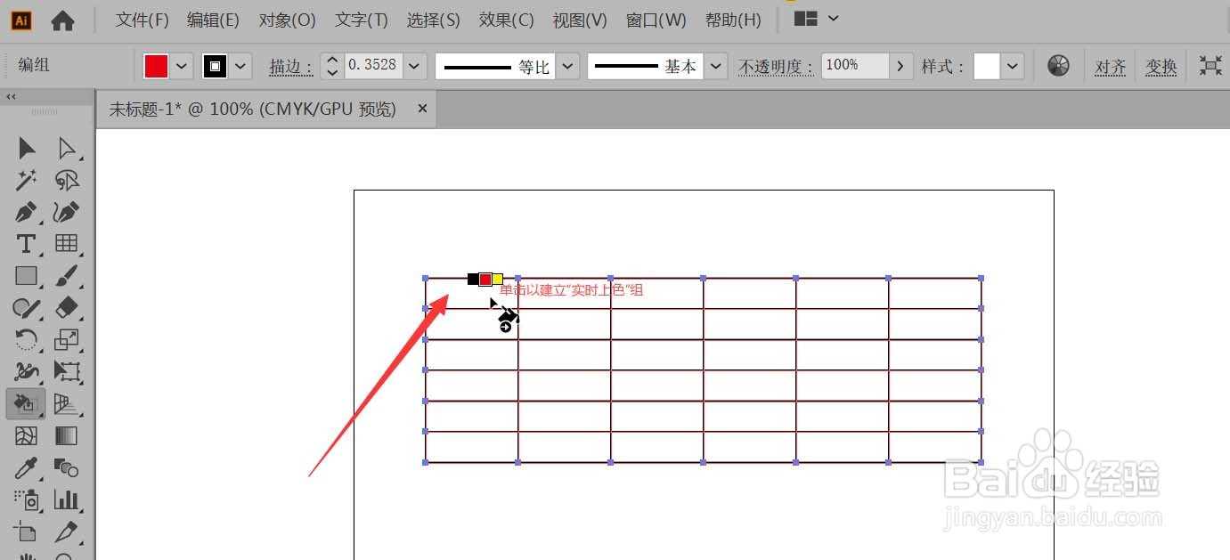
Task: Open the 对齐 align panel
Action: (1111, 67)
